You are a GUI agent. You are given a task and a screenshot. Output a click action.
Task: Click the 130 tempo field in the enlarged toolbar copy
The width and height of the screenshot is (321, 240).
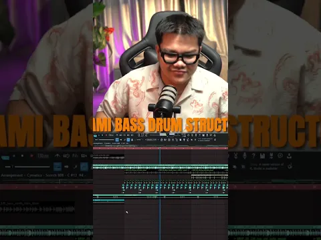tap(43, 155)
